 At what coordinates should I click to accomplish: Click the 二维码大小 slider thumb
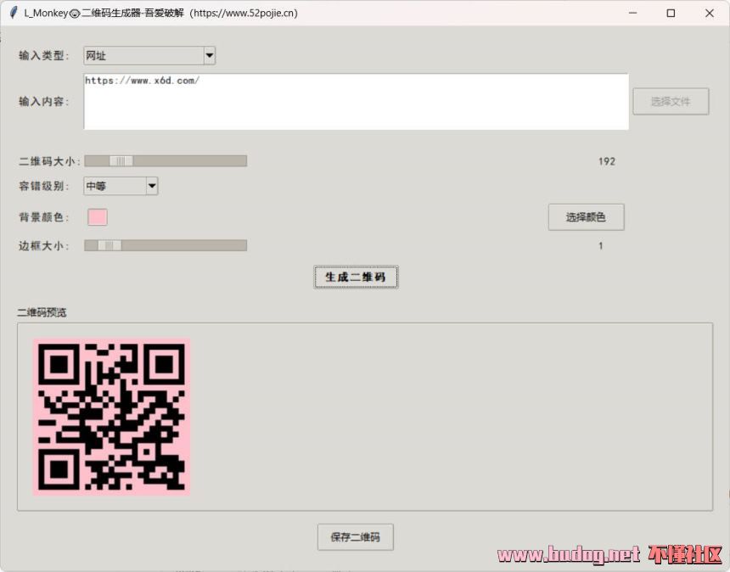point(121,161)
